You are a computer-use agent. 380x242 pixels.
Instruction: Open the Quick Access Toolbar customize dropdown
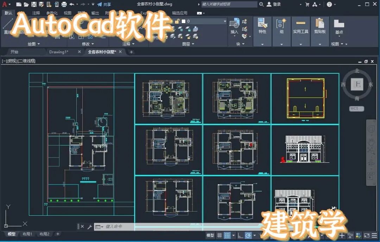tap(93, 4)
